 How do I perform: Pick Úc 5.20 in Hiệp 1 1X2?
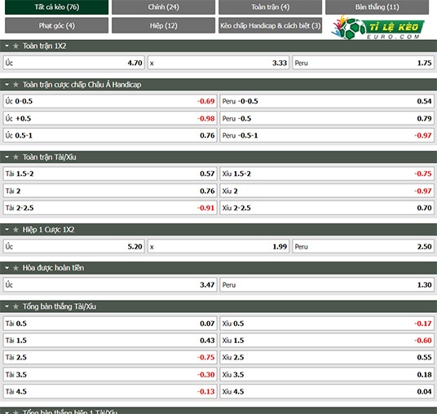coord(74,247)
